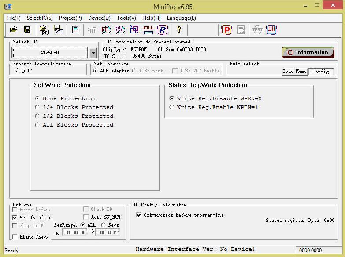Click the grayed ID read icon

[92, 30]
